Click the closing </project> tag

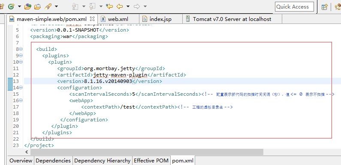(39, 145)
